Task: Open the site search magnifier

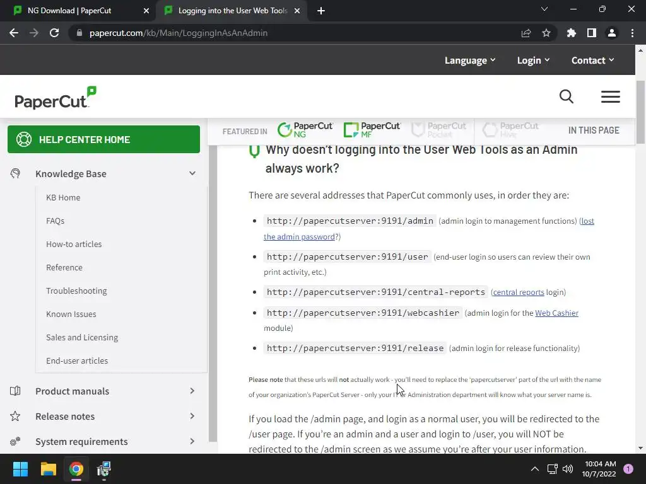Action: pos(567,96)
